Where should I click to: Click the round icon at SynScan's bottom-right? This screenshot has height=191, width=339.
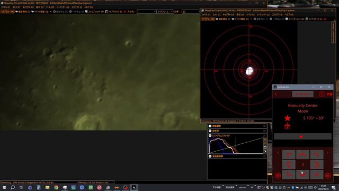point(328,176)
